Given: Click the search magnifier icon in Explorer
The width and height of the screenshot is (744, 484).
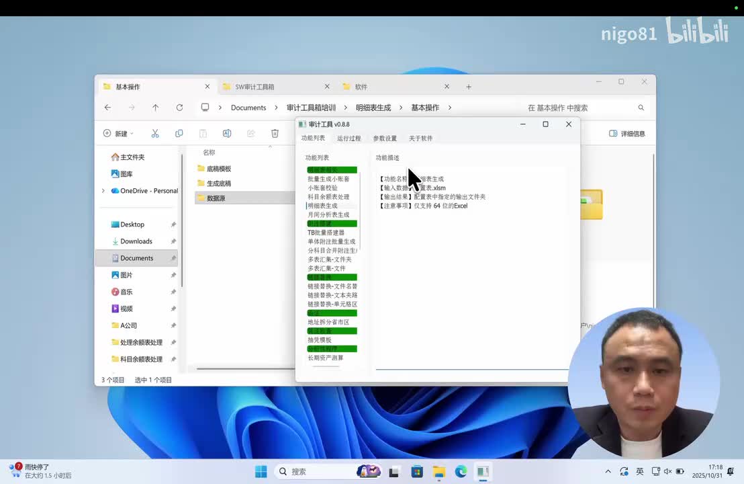Looking at the screenshot, I should pos(641,108).
